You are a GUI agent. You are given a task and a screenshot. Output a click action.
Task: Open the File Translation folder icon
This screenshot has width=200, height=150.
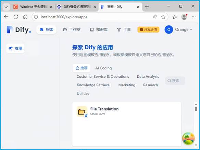pos(82,112)
